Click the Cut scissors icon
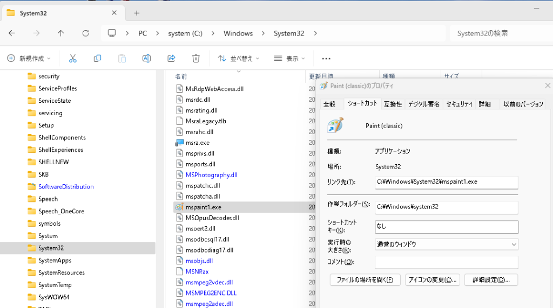The image size is (553, 308). [x=73, y=58]
